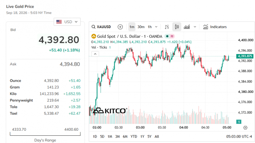Click the 03:00 time axis label

coord(140,127)
